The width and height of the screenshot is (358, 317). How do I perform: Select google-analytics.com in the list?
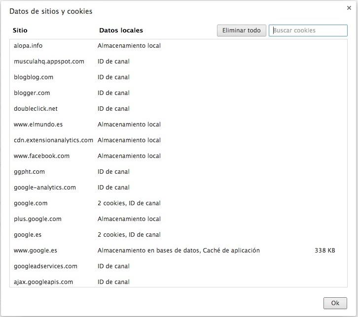(x=45, y=188)
